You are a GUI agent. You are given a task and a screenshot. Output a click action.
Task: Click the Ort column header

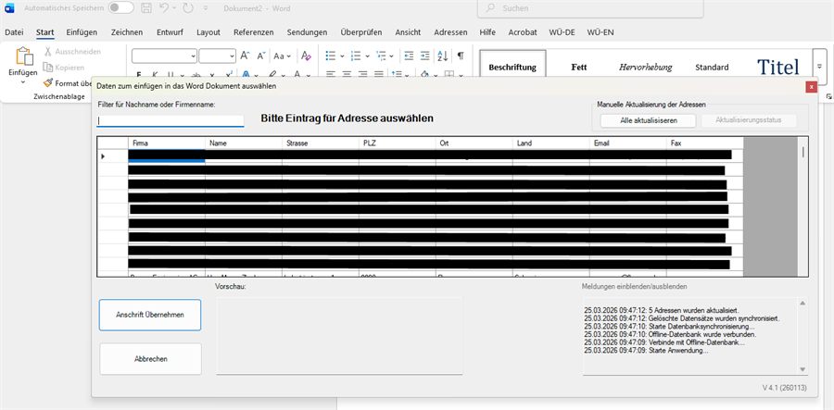tap(474, 143)
